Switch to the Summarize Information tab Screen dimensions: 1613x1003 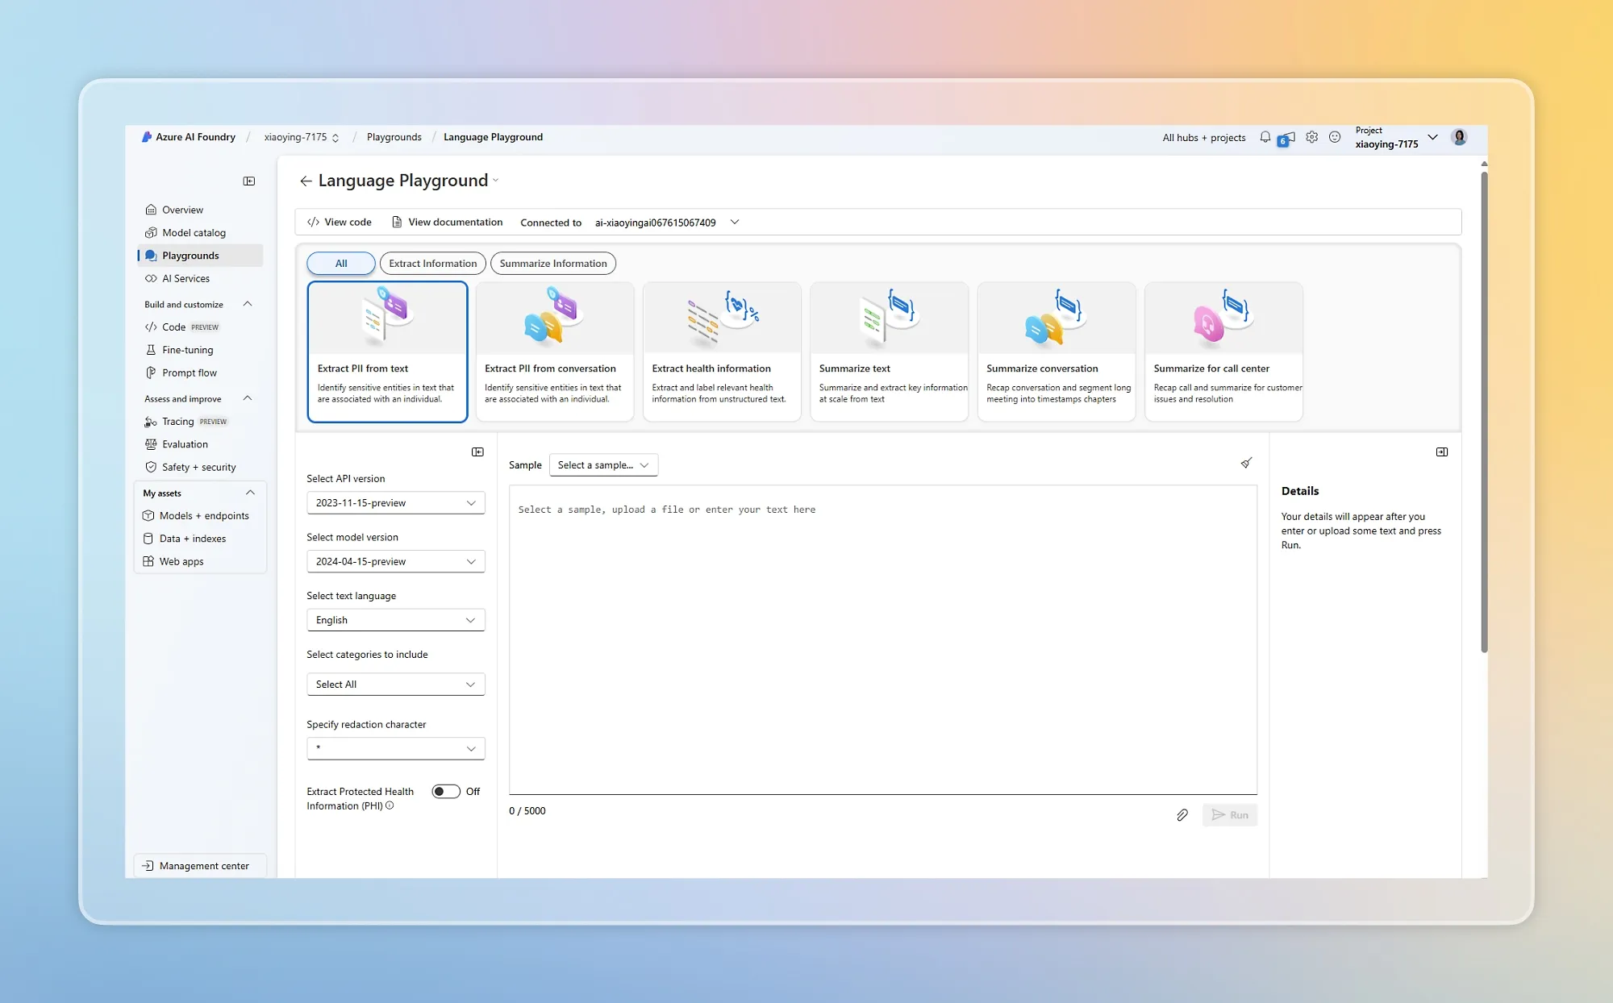click(552, 264)
